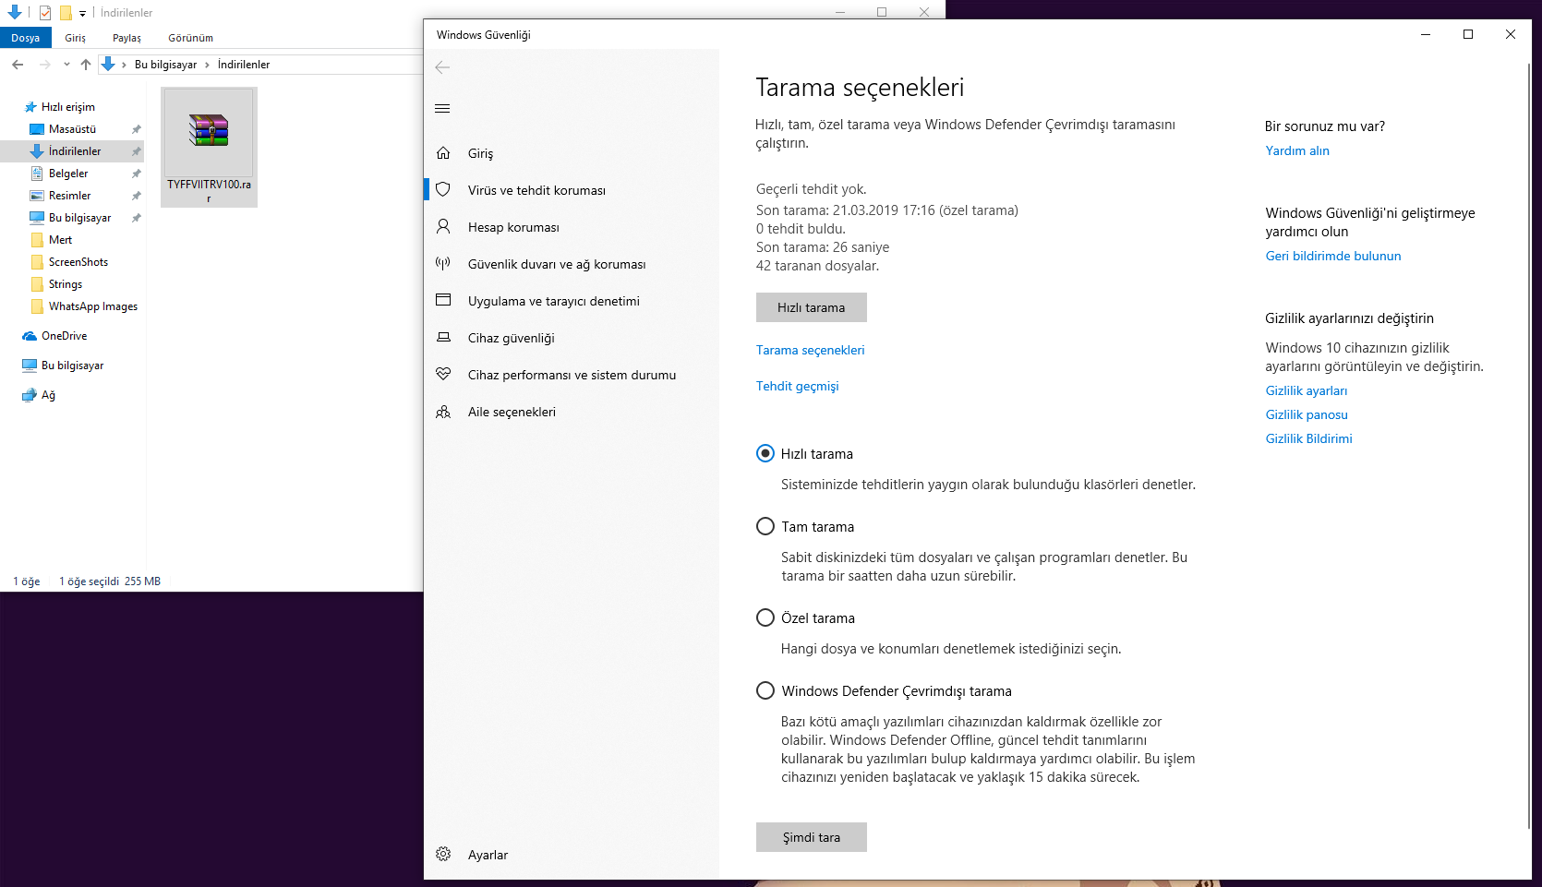
Task: Click the Hızlı tarama button
Action: [x=812, y=307]
